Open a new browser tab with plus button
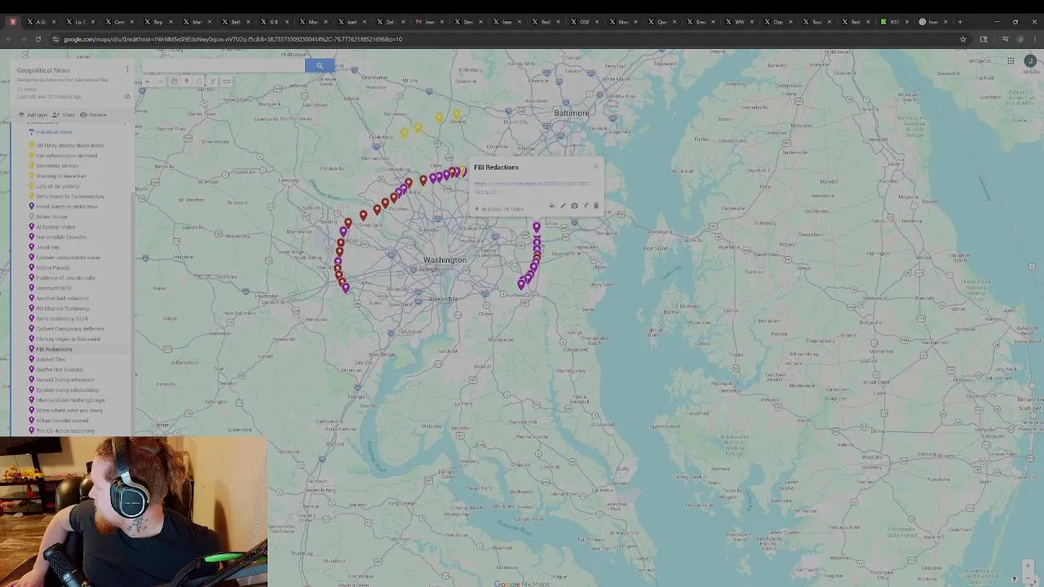 [x=960, y=22]
